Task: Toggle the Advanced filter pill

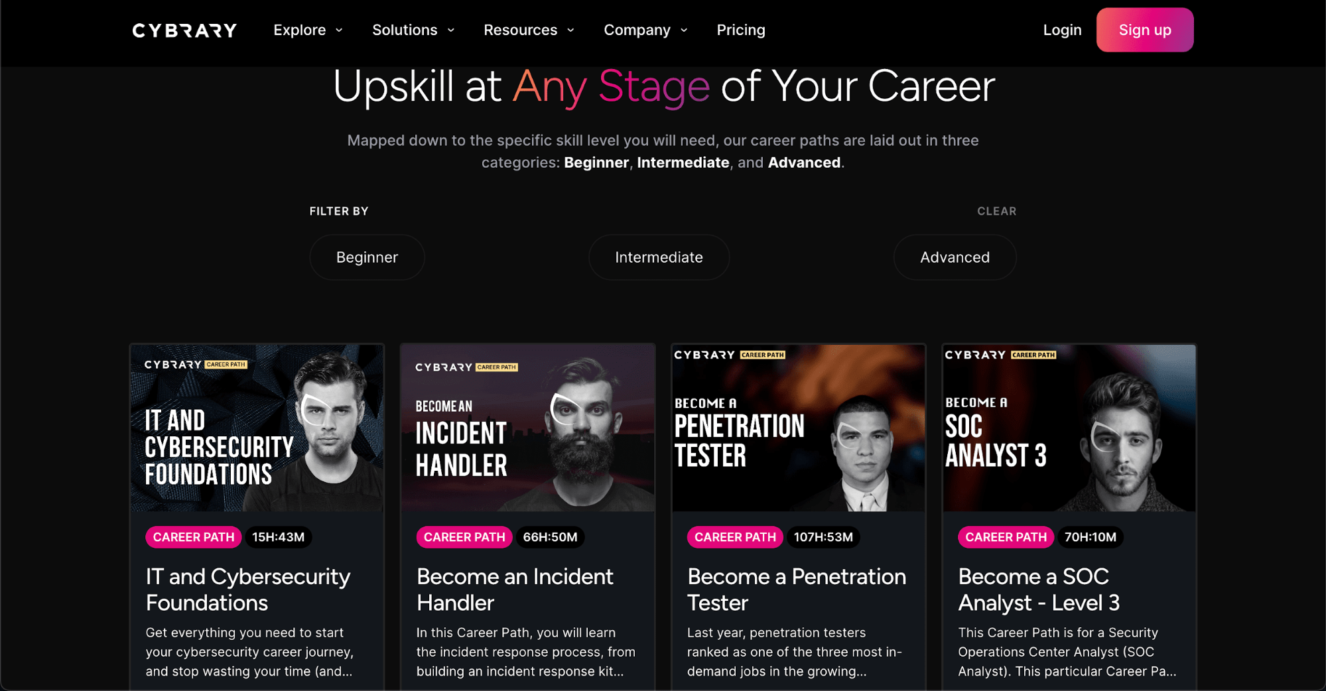Action: pos(955,257)
